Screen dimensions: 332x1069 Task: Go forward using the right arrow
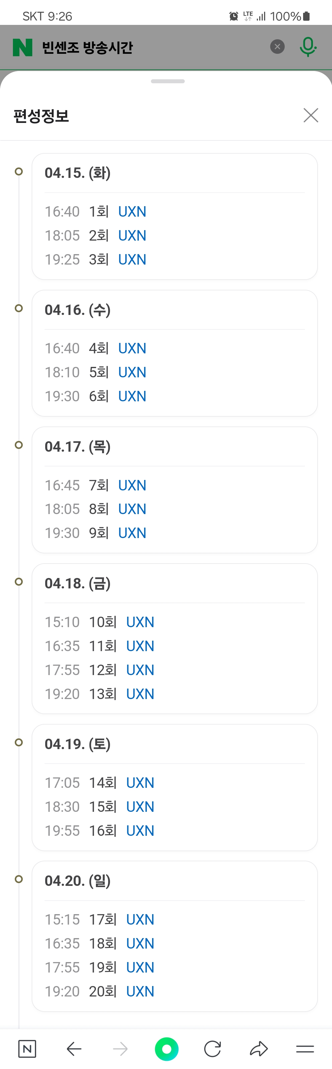pyautogui.click(x=121, y=1049)
